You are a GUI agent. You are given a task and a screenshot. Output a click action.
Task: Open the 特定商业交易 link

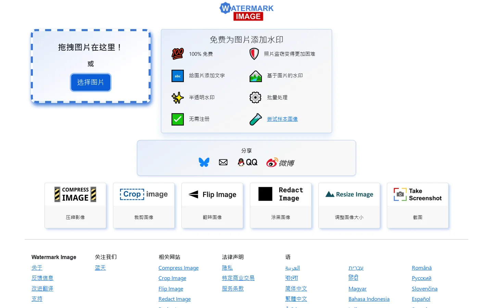(238, 278)
